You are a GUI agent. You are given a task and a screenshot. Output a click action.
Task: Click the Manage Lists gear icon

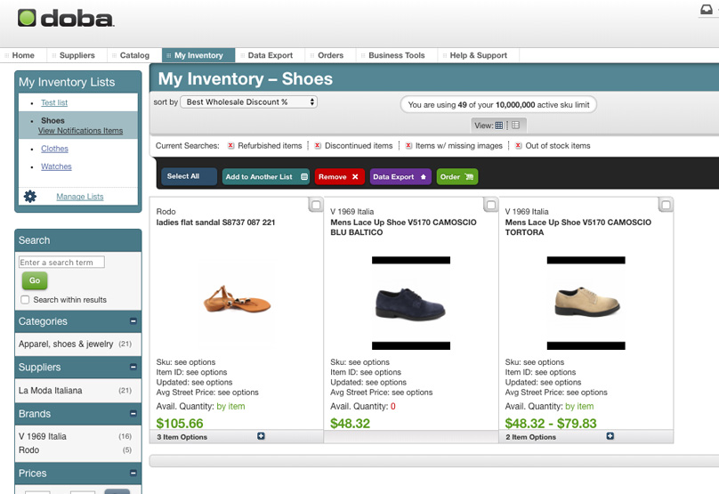30,197
